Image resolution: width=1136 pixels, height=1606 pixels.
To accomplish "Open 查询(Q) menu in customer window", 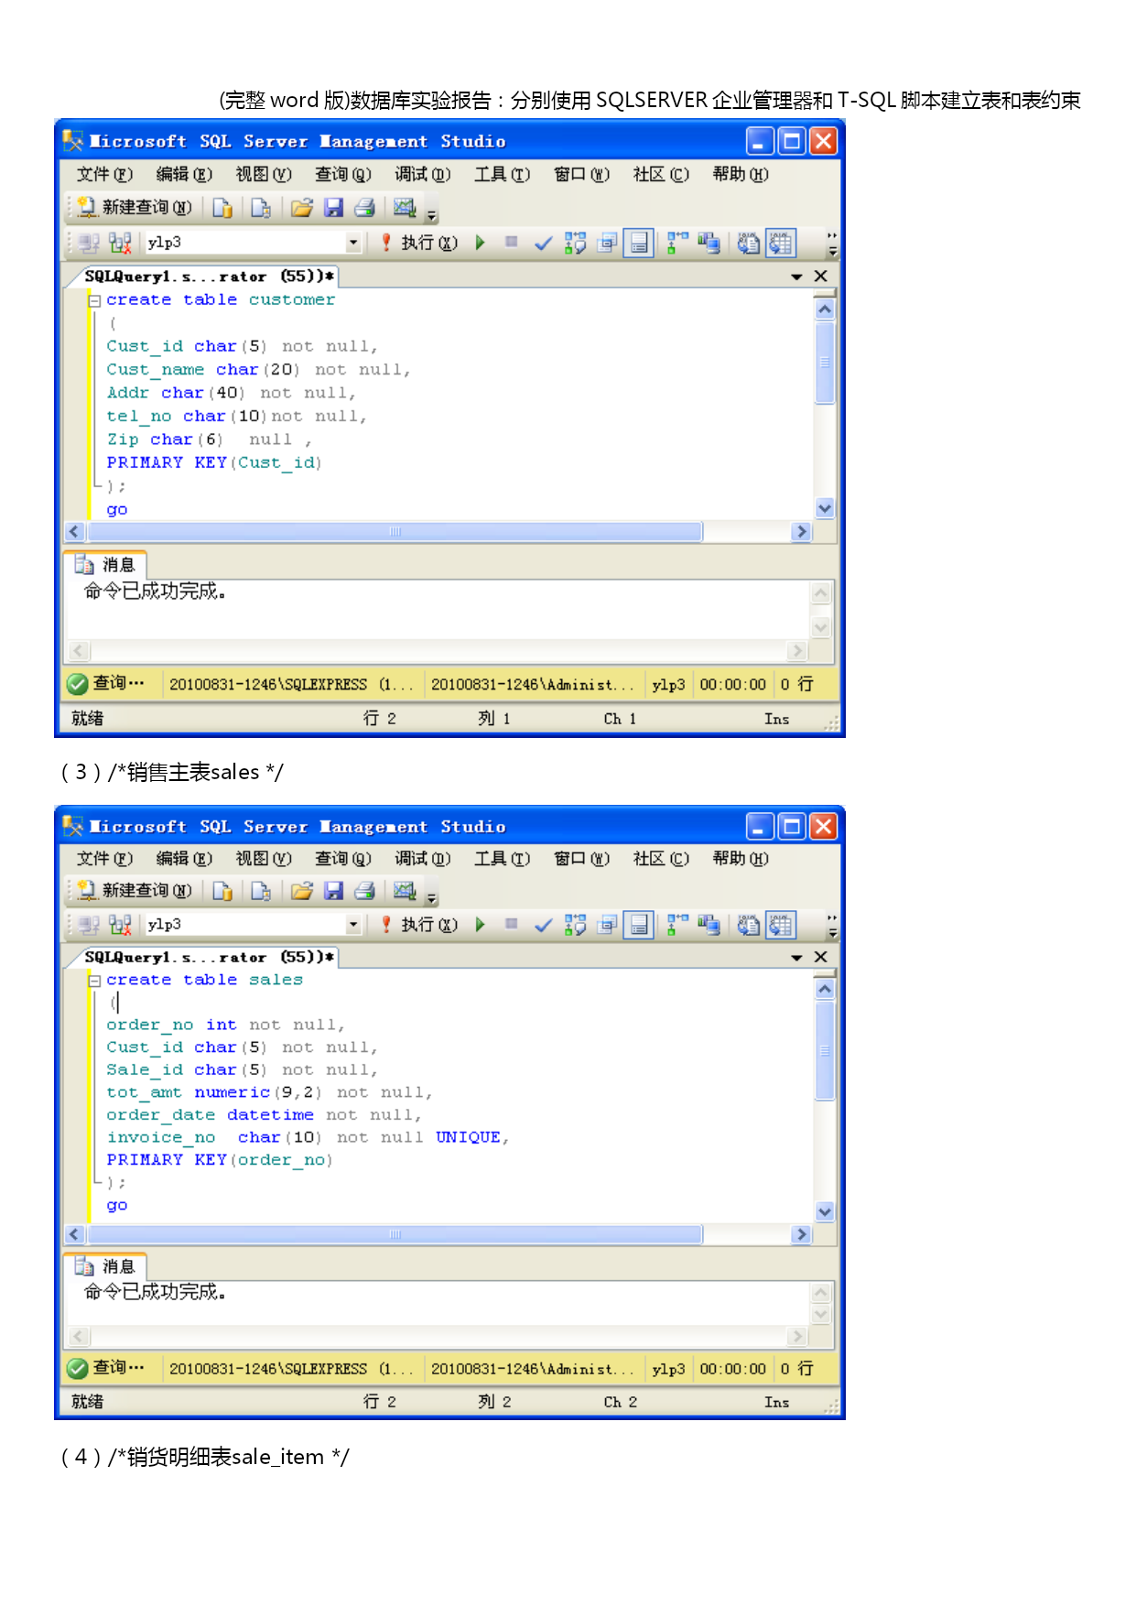I will pos(343,174).
